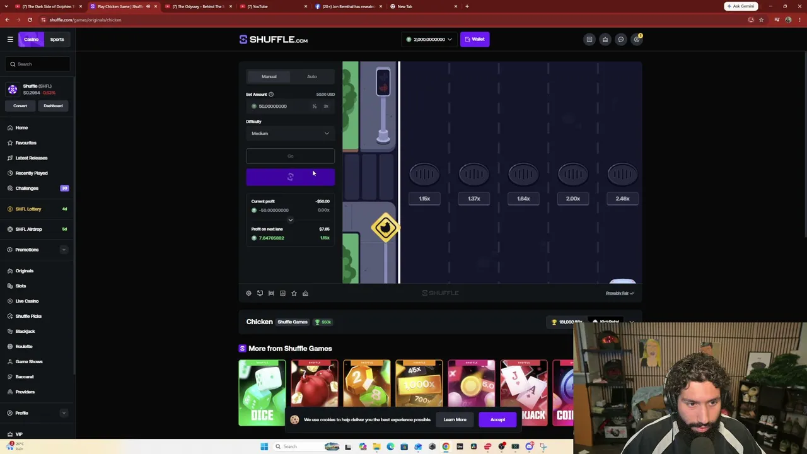Open Favourites in the sidebar
This screenshot has width=807, height=454.
(26, 143)
